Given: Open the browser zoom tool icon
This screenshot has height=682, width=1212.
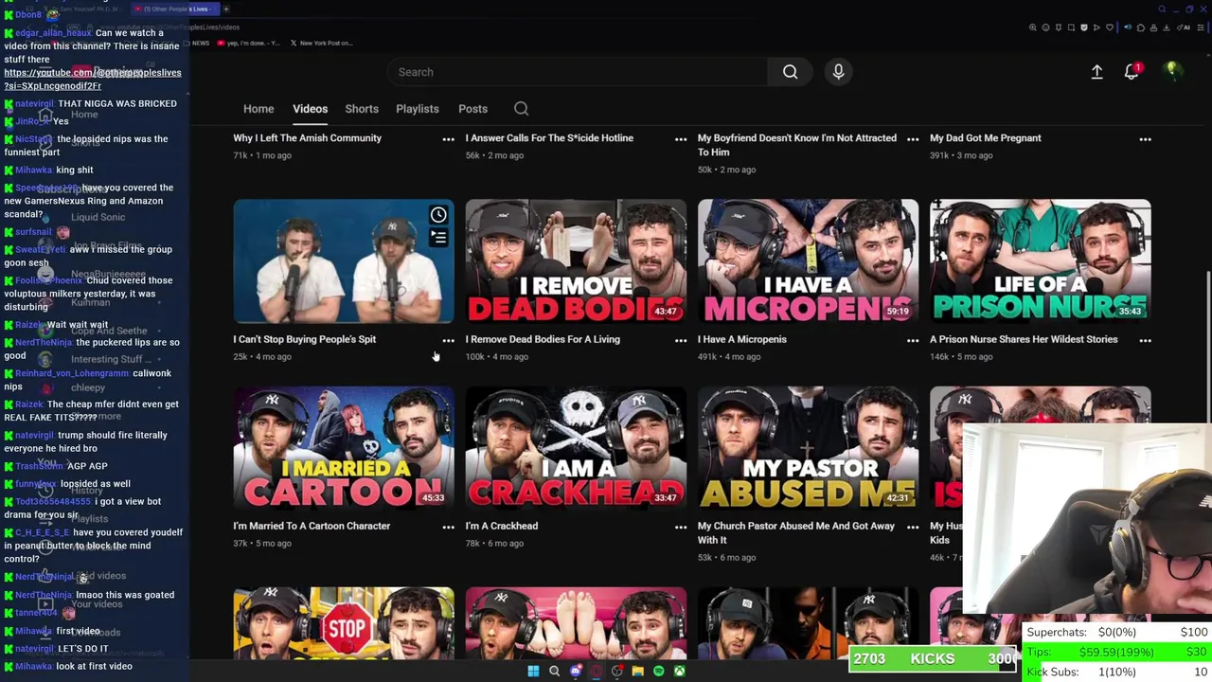Looking at the screenshot, I should (1033, 27).
